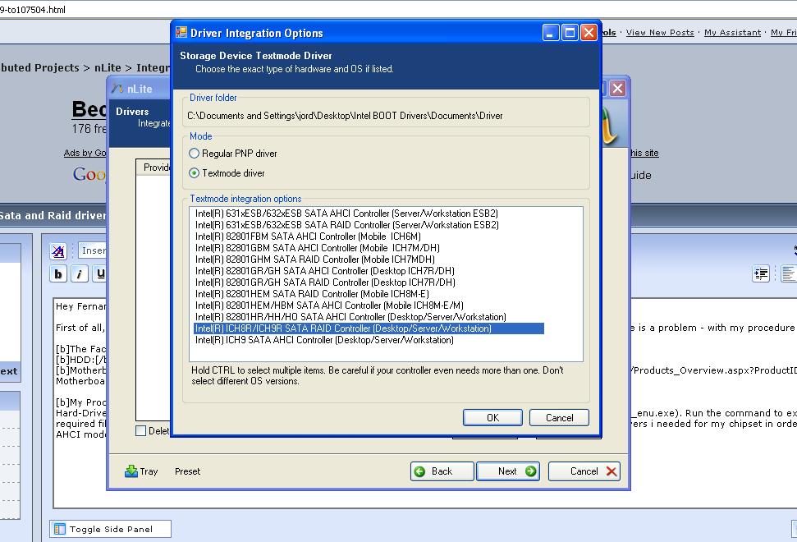Click Toggle Side Panel
797x542 pixels.
point(110,529)
